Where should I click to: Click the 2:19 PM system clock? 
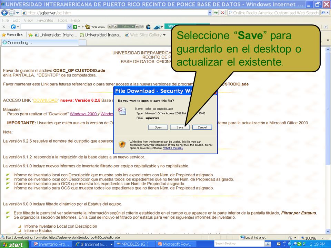tap(318, 244)
